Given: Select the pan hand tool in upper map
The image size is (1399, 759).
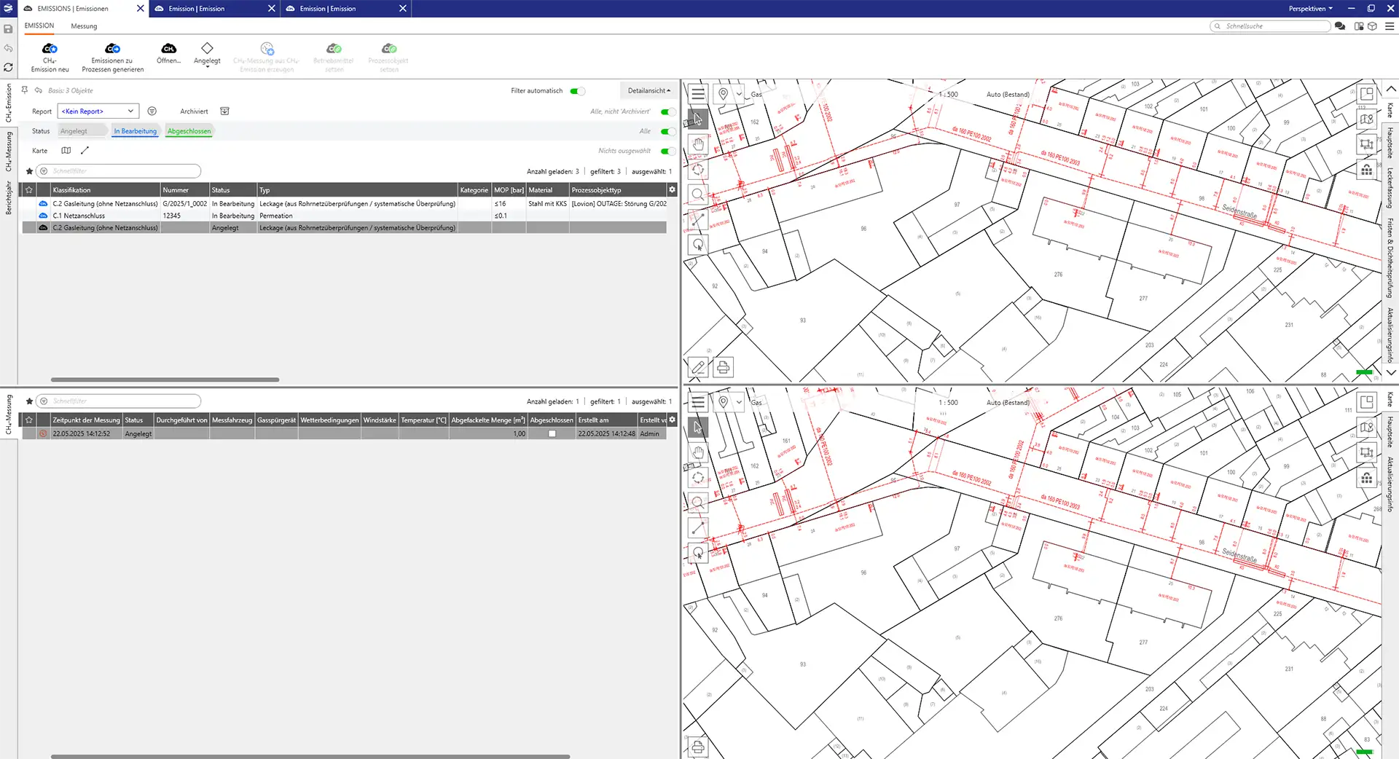Looking at the screenshot, I should (x=698, y=144).
